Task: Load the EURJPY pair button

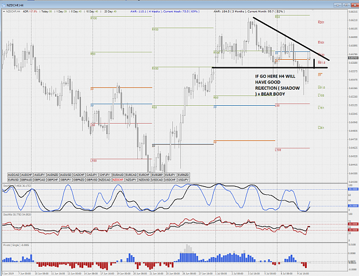Action: click(170, 175)
